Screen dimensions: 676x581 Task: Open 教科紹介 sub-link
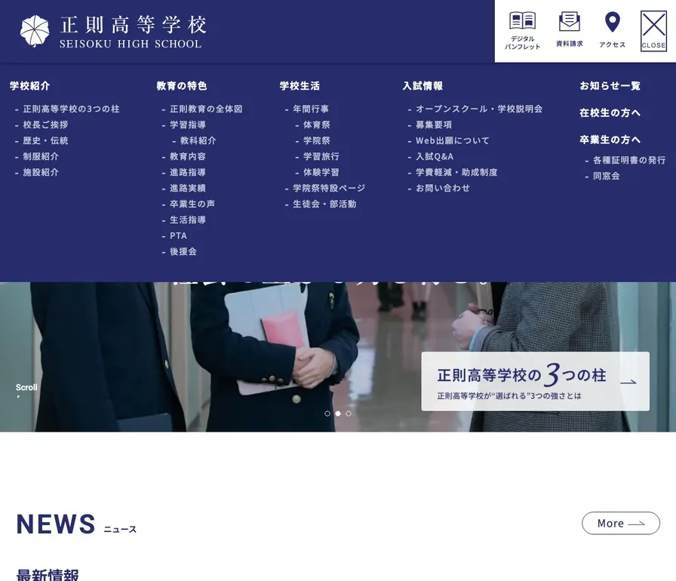tap(198, 140)
